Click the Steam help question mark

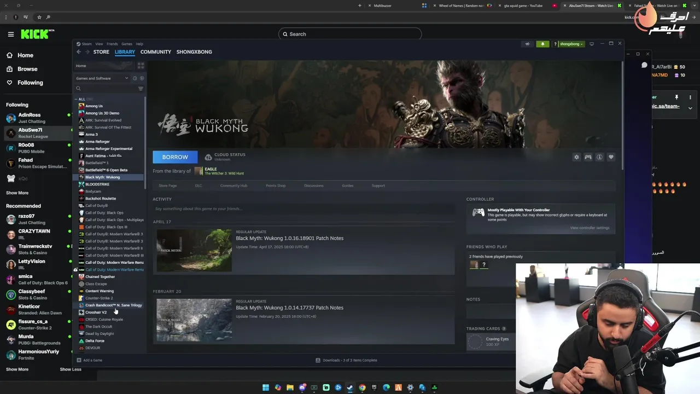click(555, 44)
